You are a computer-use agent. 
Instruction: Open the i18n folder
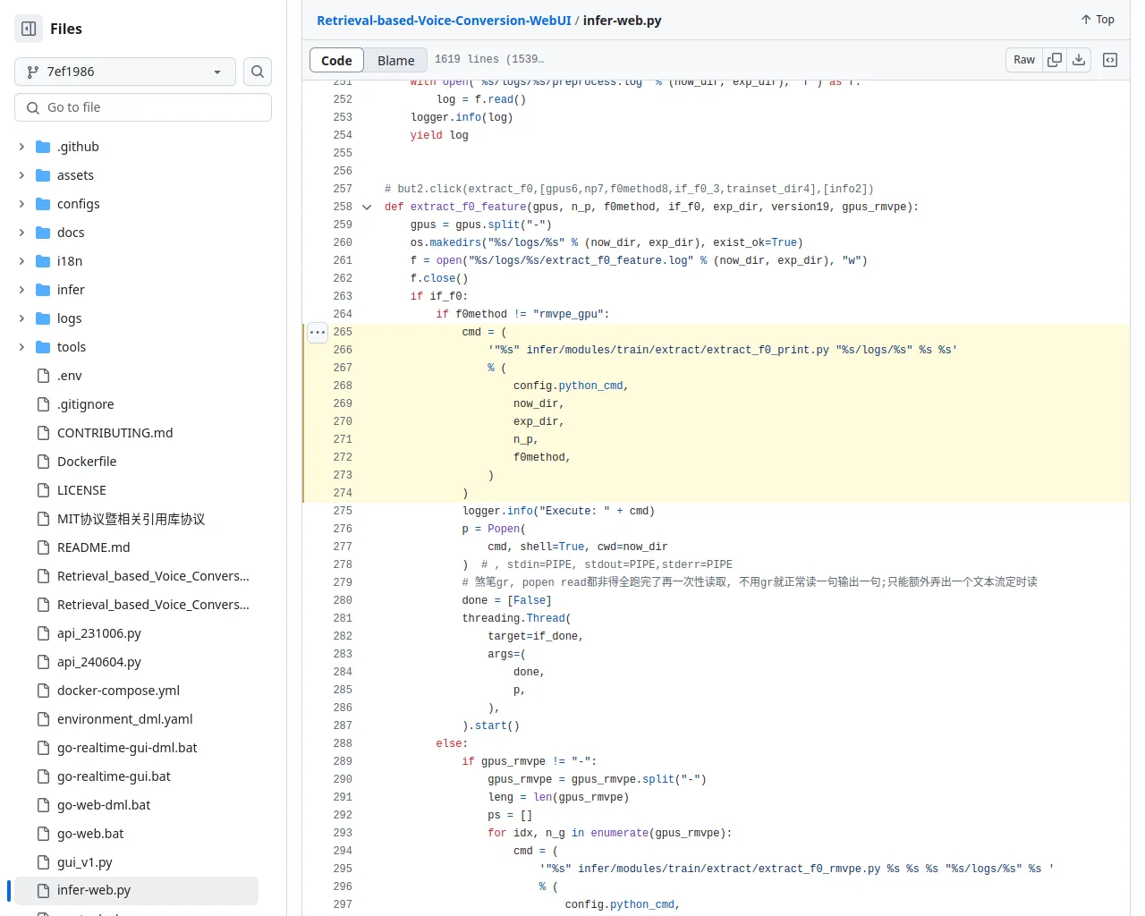pos(70,261)
